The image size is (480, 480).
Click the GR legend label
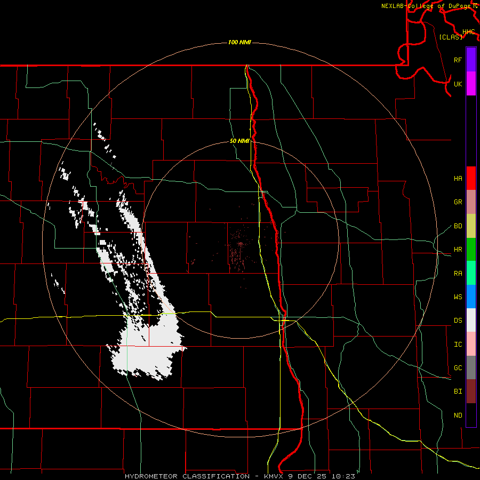pos(458,202)
